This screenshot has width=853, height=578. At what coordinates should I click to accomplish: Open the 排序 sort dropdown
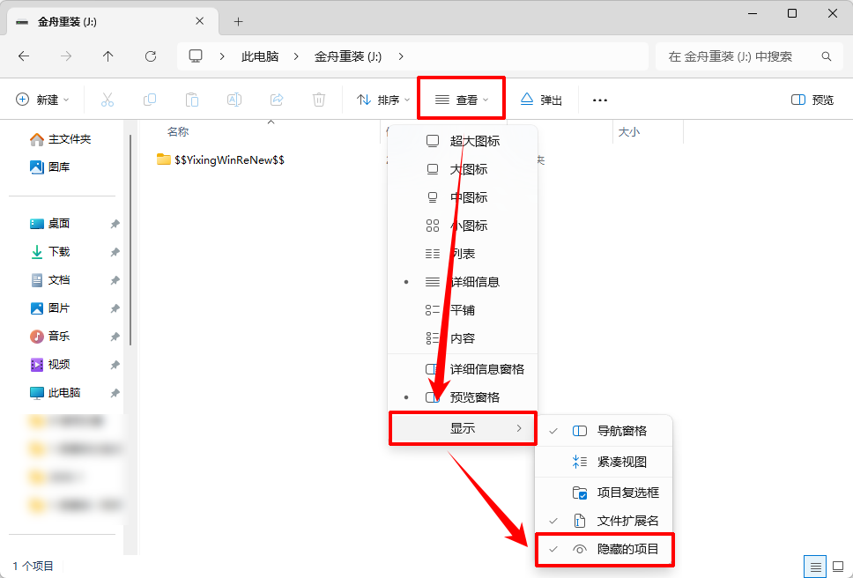tap(383, 100)
